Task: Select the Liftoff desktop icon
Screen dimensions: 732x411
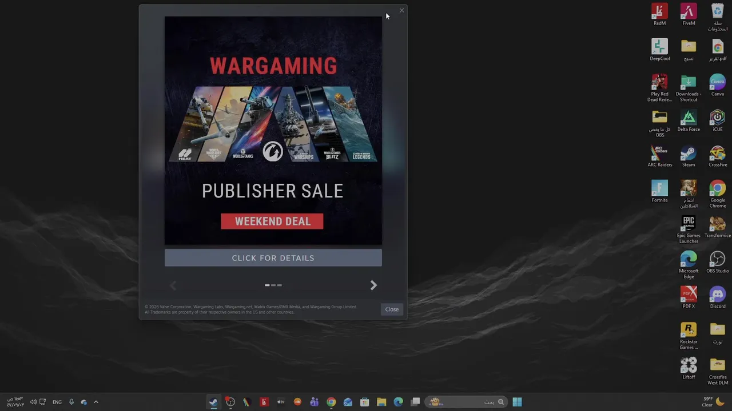Action: click(x=689, y=369)
